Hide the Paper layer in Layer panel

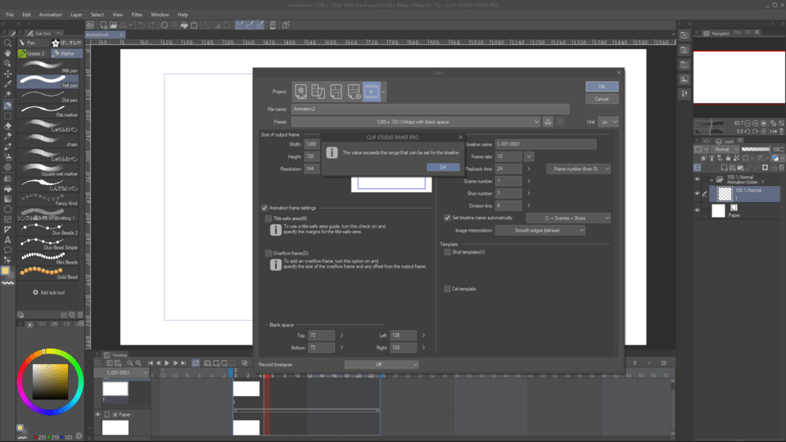698,210
